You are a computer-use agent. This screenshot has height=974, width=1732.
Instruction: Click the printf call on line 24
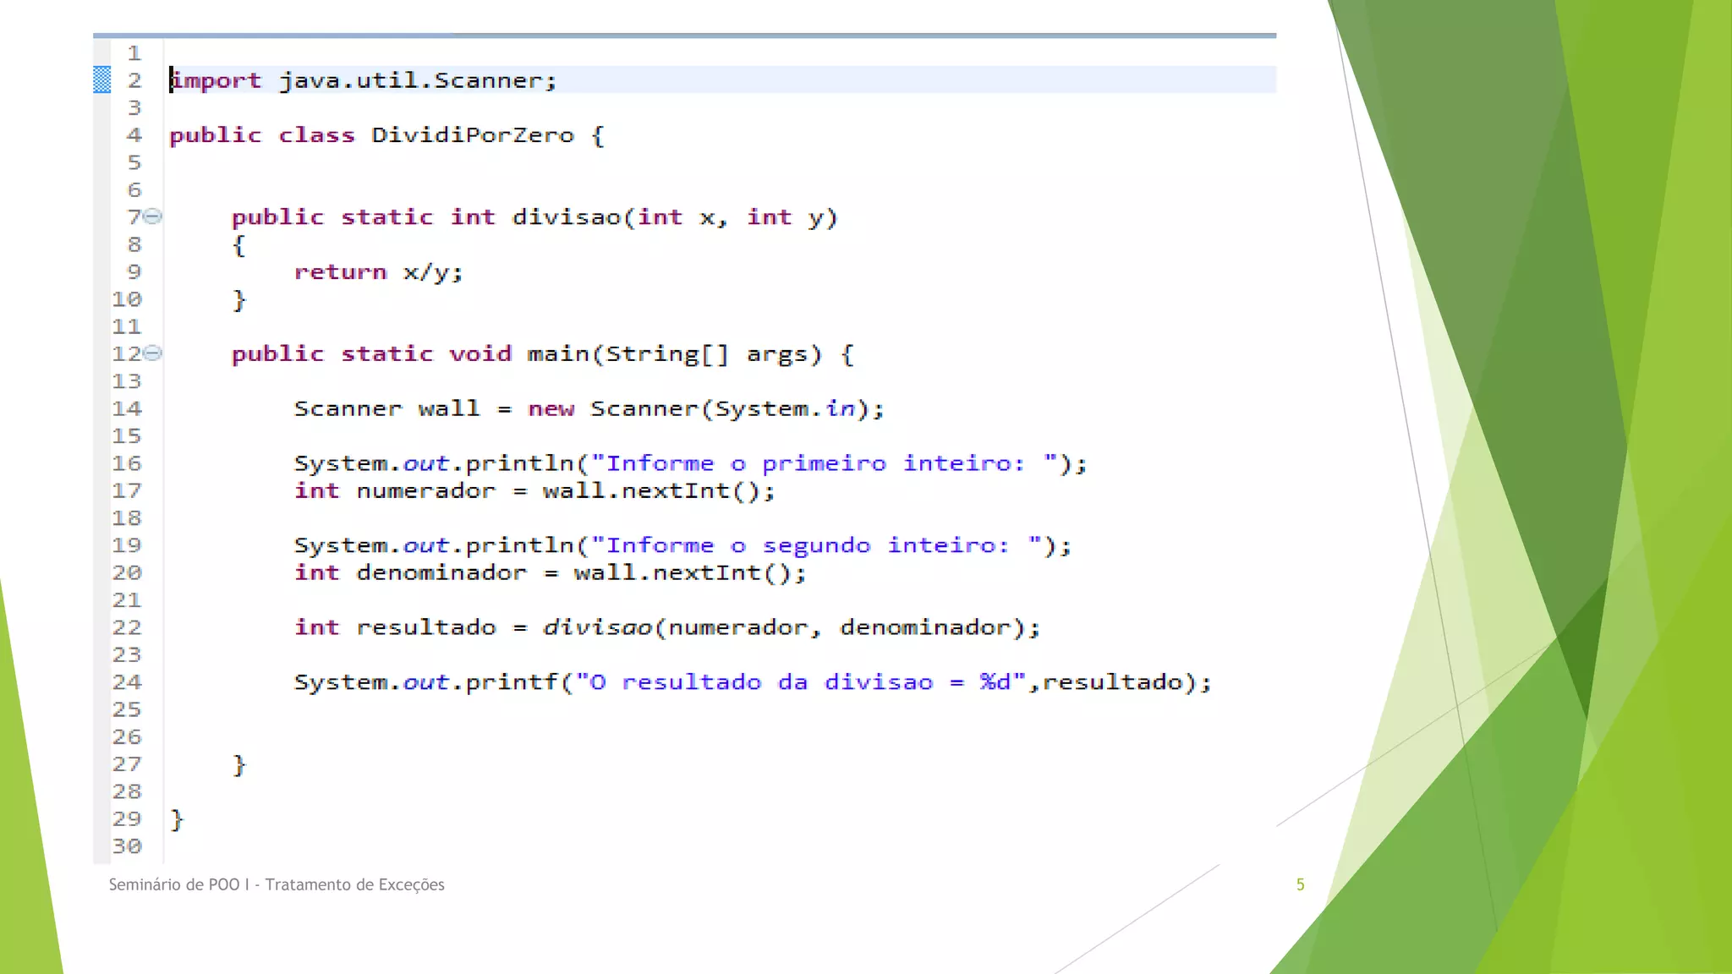pos(511,682)
